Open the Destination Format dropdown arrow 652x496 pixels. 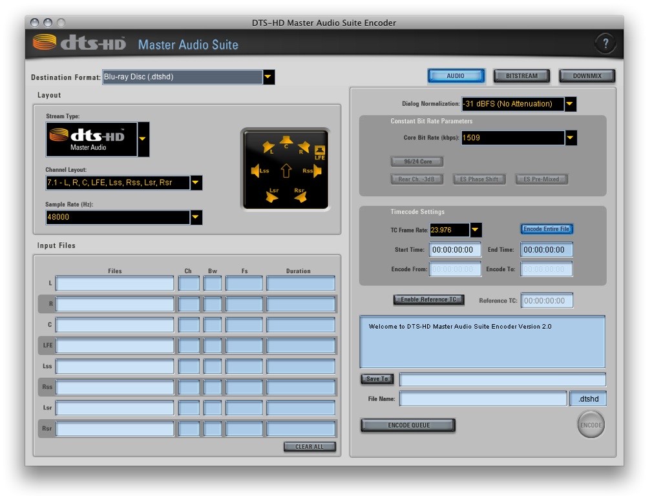269,77
